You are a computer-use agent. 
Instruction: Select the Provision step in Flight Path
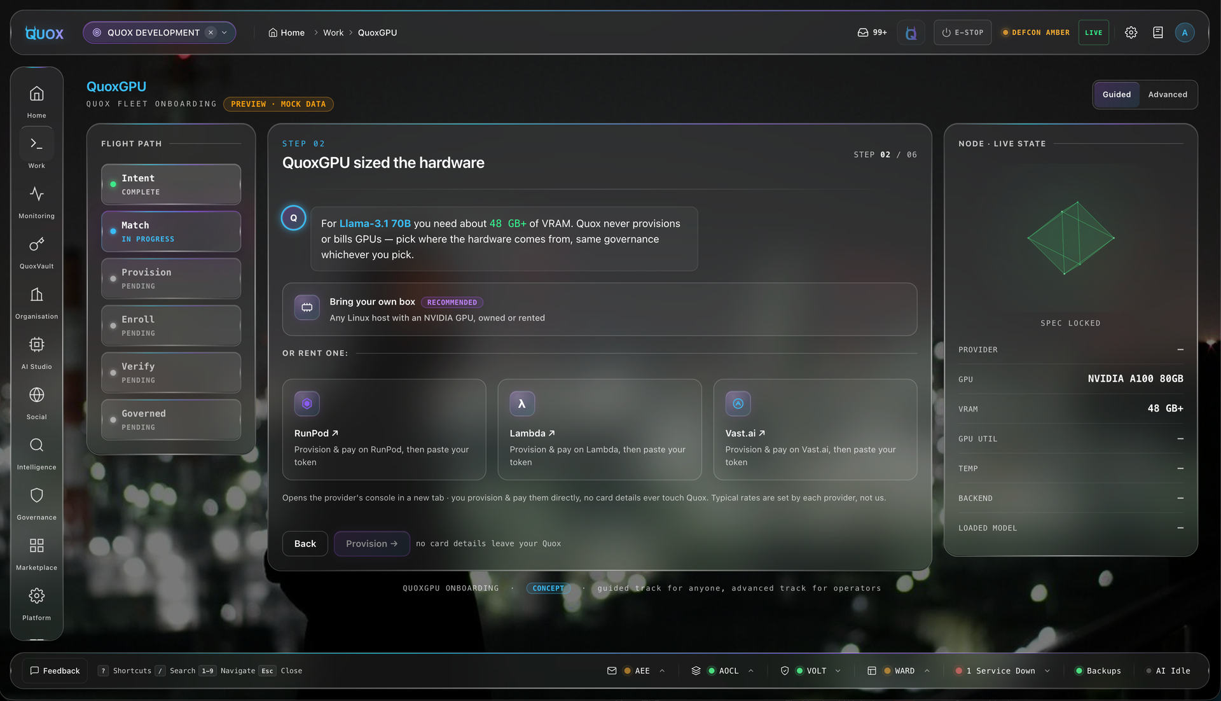[170, 279]
